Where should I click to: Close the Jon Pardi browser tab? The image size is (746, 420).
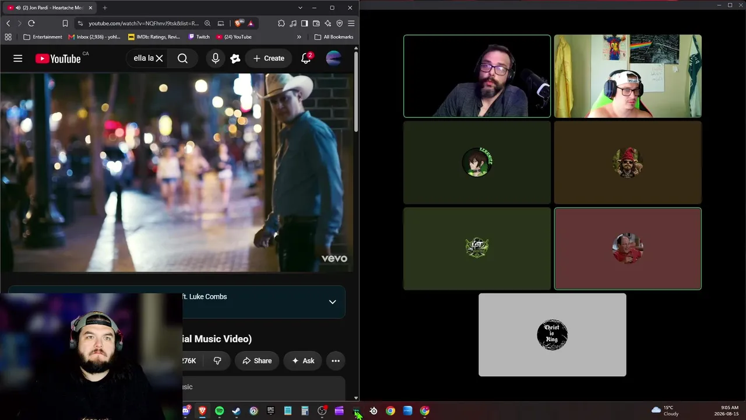90,8
